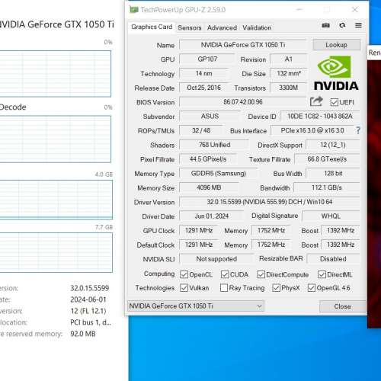381x381 pixels.
Task: Click the Texture Fillrate 66.8 GTexel/s field
Action: (327, 159)
